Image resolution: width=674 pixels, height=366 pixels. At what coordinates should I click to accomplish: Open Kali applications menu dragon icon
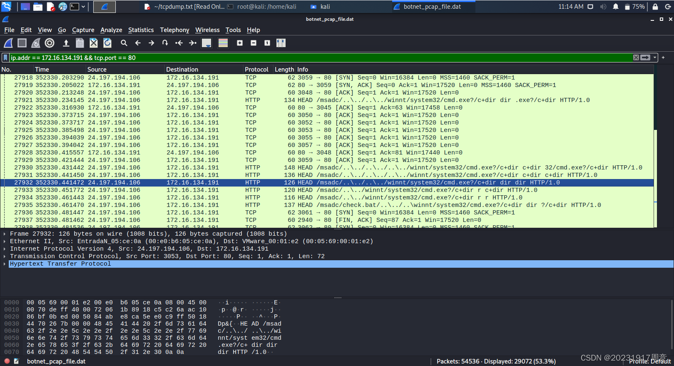7,6
